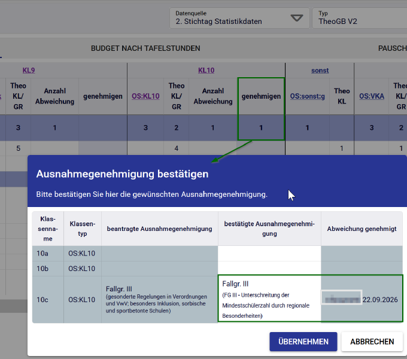Click the ÜBERNEHMEN button
The image size is (407, 359).
(303, 342)
